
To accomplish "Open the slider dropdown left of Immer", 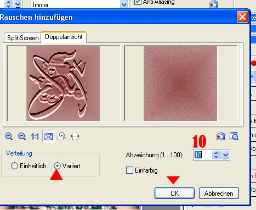I will coord(18,4).
